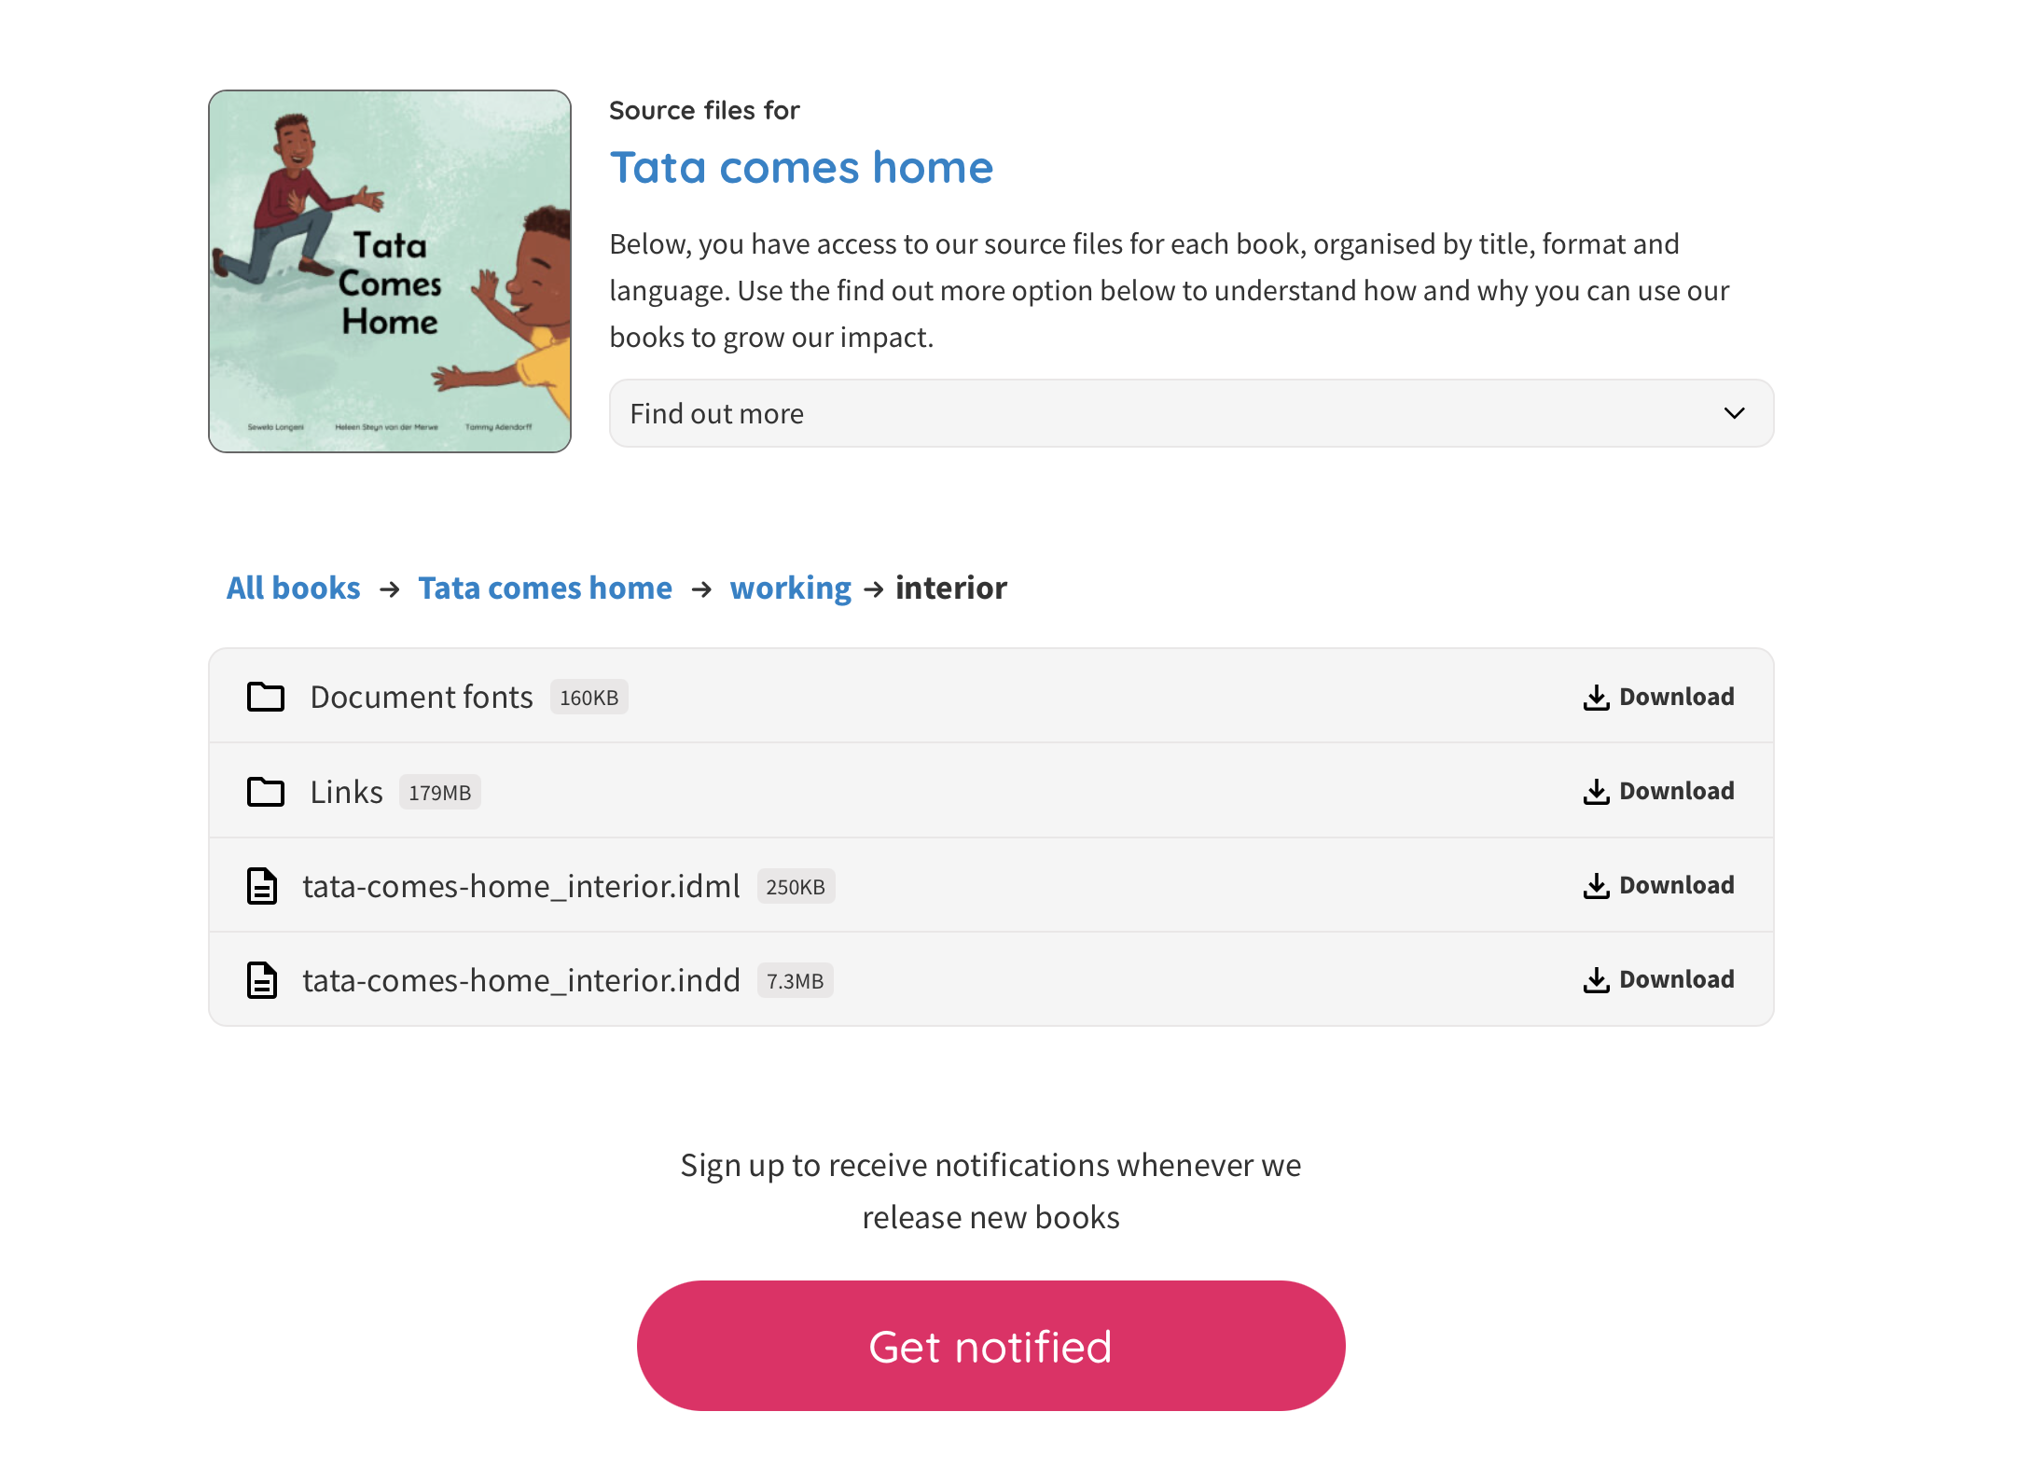This screenshot has height=1481, width=2022.
Task: Navigate to the working folder breadcrumb
Action: coord(790,588)
